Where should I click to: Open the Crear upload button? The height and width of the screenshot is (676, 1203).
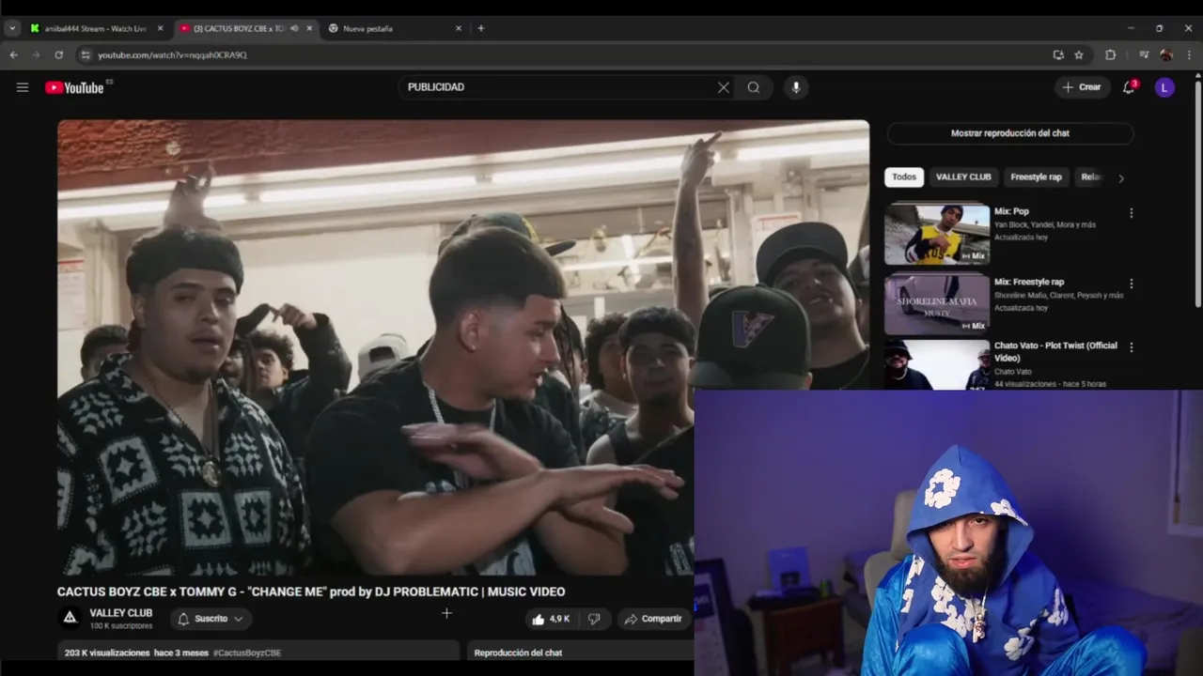click(1082, 87)
